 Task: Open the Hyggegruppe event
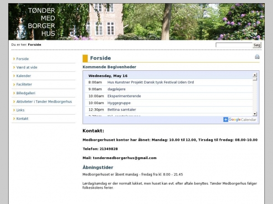point(119,103)
